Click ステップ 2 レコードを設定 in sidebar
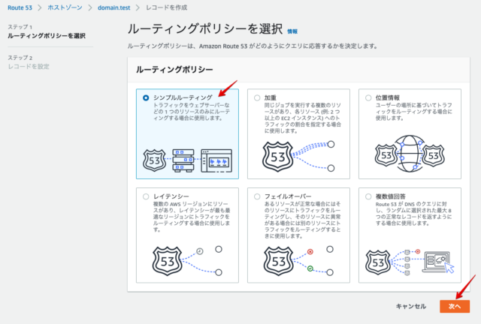Image resolution: width=481 pixels, height=324 pixels. click(29, 62)
